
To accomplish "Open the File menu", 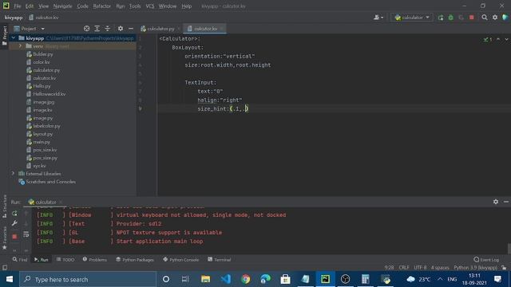I will 17,6.
